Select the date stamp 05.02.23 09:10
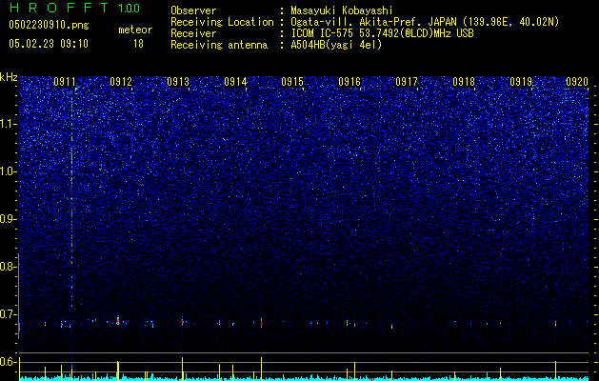Image resolution: width=599 pixels, height=381 pixels. click(x=49, y=44)
